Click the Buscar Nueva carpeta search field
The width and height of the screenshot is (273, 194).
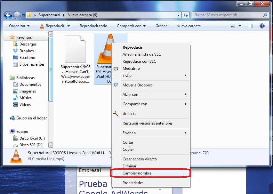coord(227,15)
